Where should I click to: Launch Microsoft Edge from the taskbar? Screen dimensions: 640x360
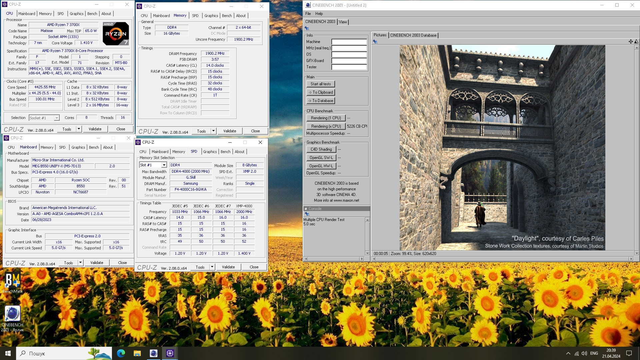click(x=121, y=353)
